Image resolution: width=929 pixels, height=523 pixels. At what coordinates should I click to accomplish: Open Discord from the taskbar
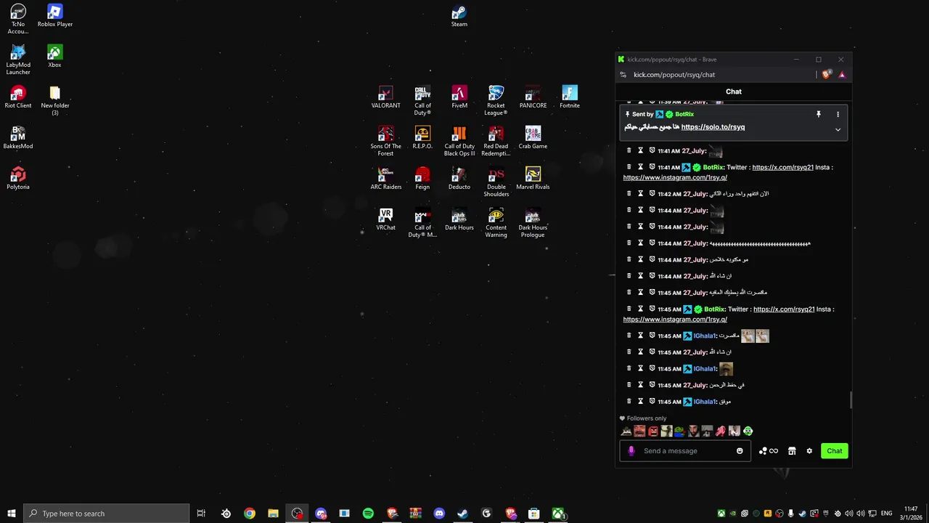tap(439, 514)
